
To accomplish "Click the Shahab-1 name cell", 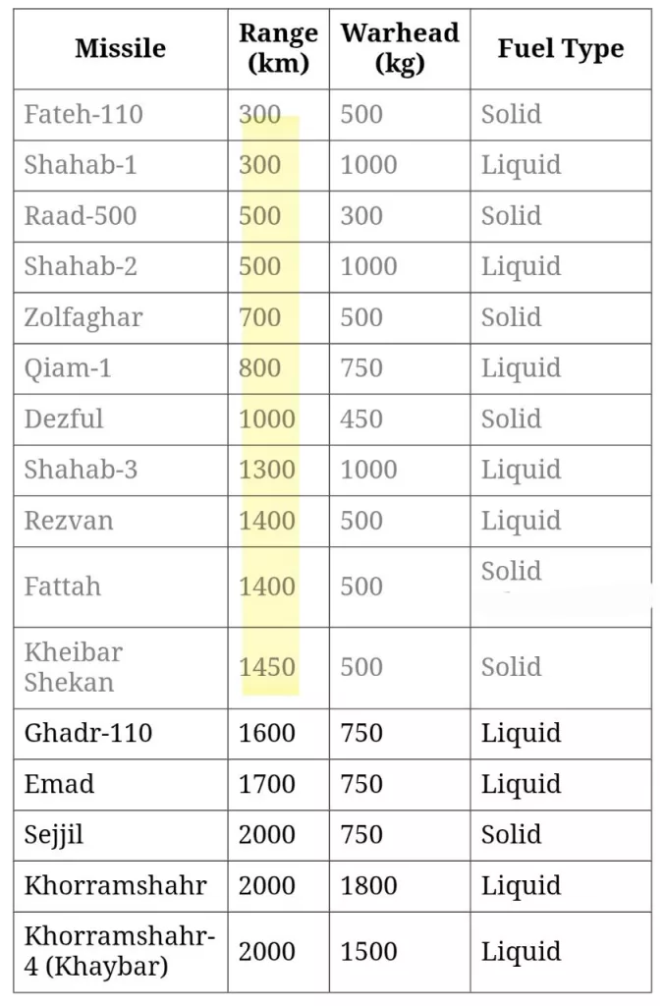I will tap(81, 165).
